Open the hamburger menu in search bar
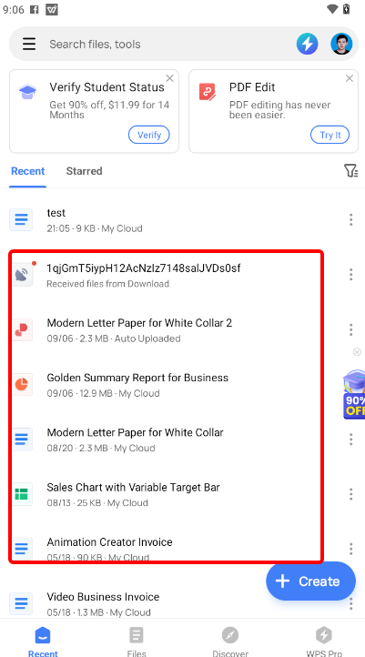 (x=29, y=44)
